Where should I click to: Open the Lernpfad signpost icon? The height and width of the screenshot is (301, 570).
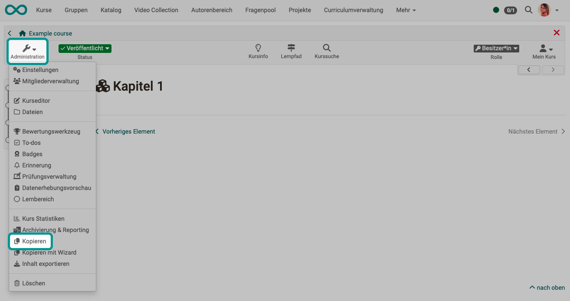point(291,48)
